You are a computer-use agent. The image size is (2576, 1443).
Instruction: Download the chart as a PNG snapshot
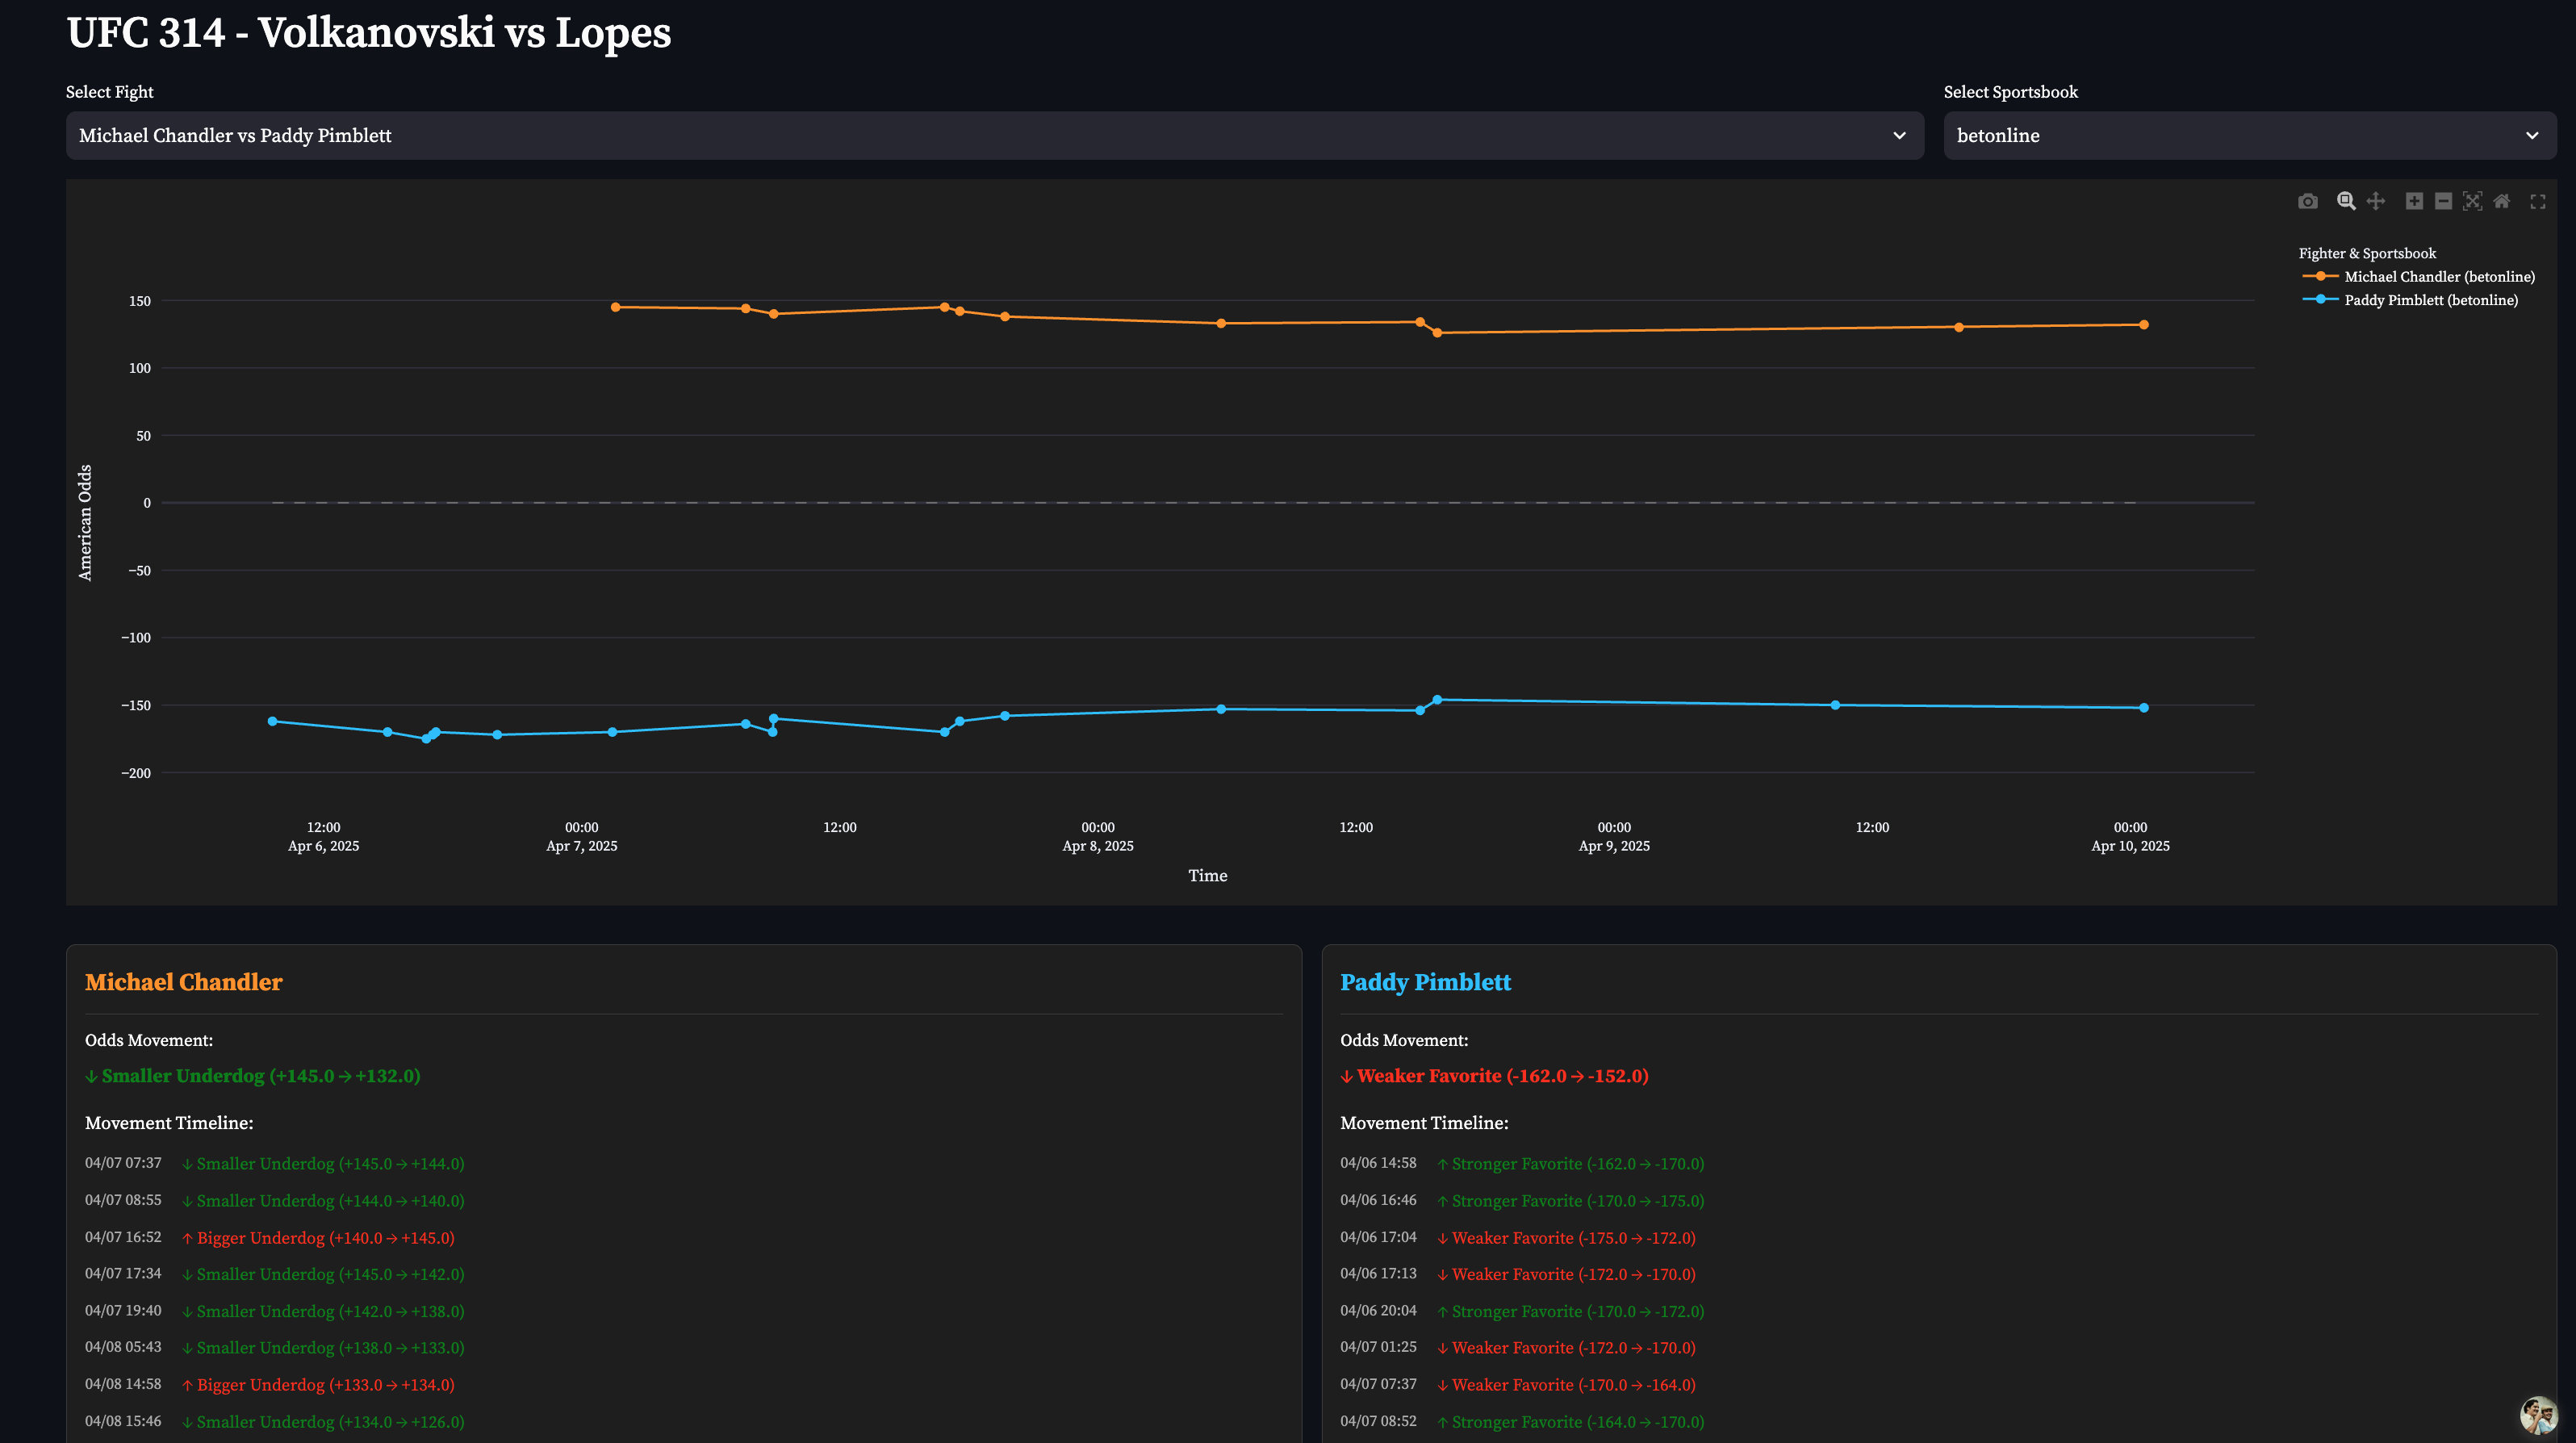(2308, 201)
